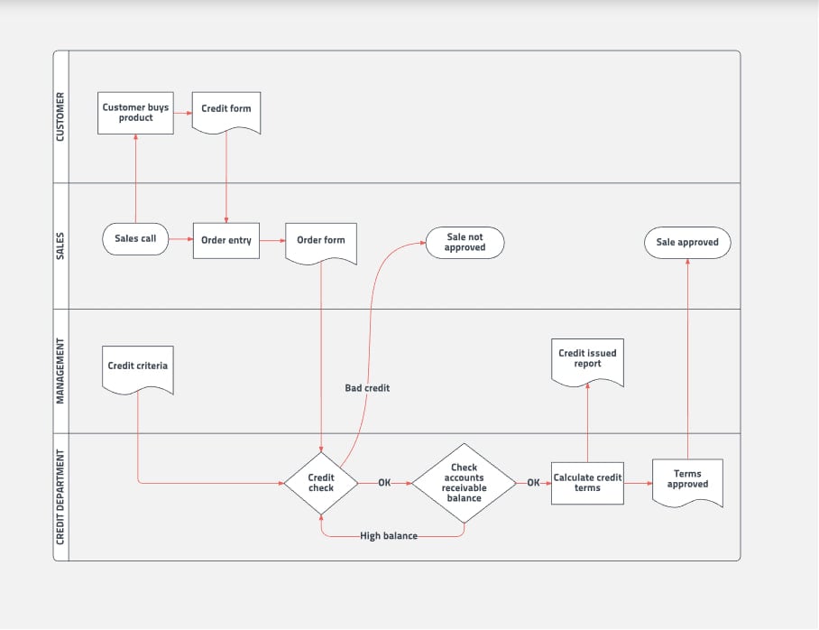
Task: Select the Order form document shape
Action: point(321,241)
